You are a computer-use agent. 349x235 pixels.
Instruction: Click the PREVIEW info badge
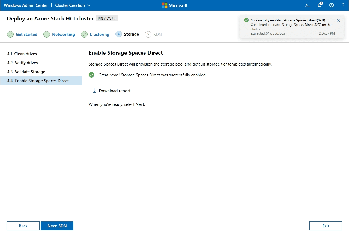[107, 18]
